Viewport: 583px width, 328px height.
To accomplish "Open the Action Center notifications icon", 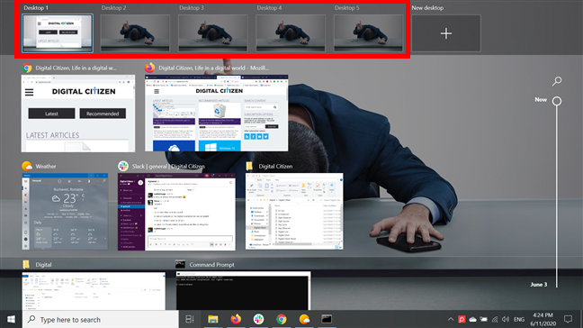I will coord(568,319).
